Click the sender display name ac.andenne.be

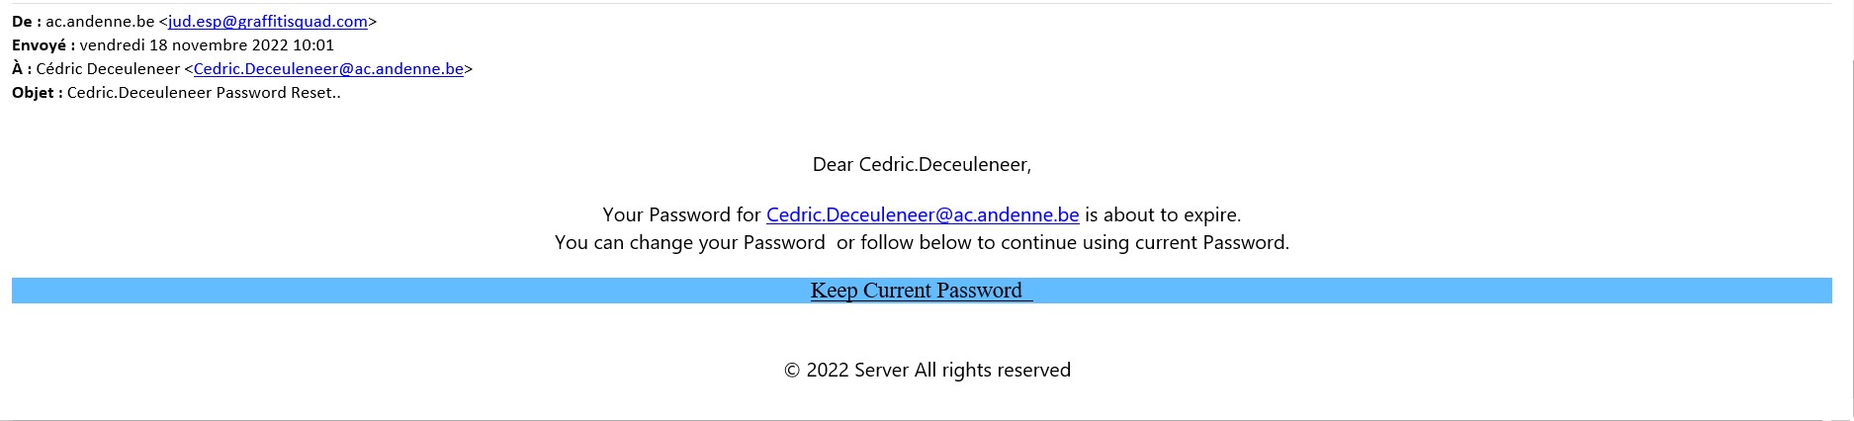pyautogui.click(x=100, y=22)
